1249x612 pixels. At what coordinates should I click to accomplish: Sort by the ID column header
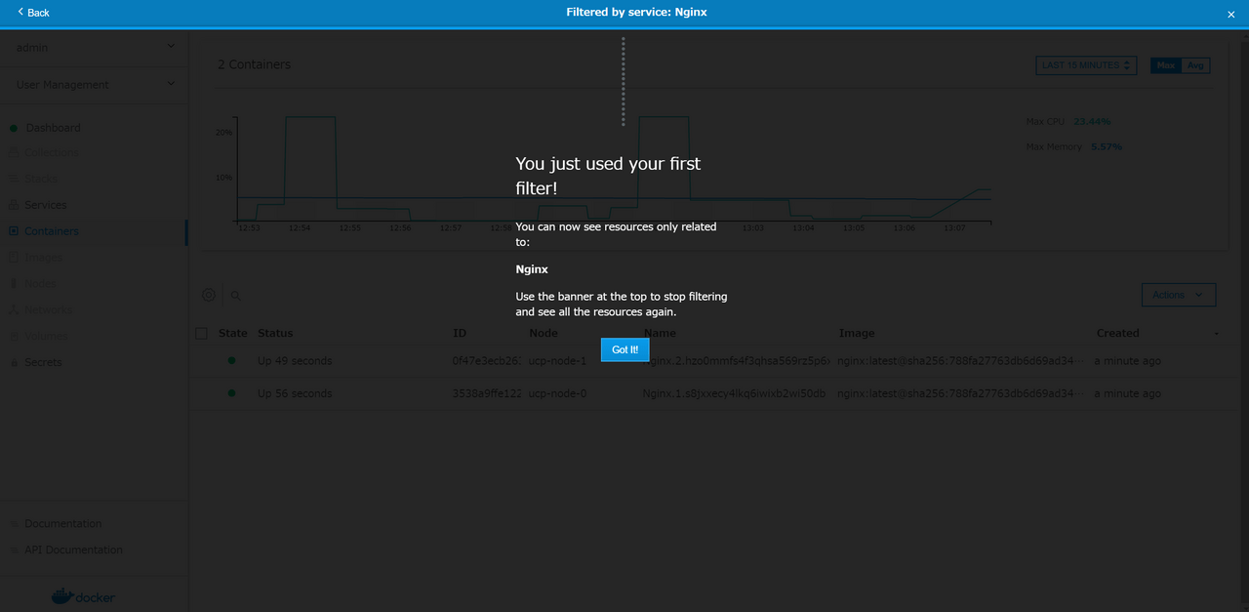point(460,334)
